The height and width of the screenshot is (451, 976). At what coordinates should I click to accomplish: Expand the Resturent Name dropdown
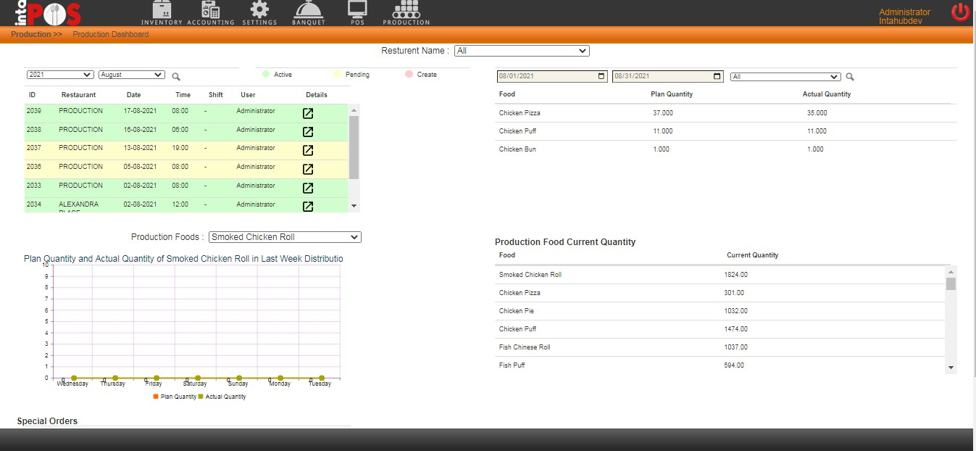(522, 51)
